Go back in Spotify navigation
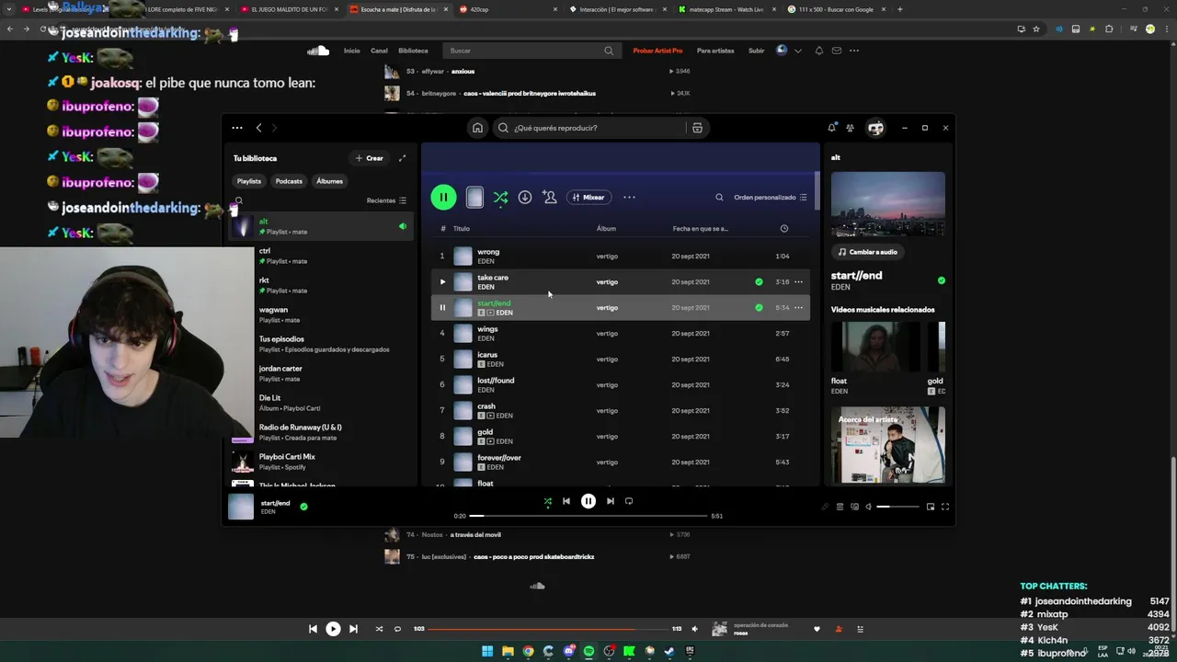 [x=258, y=128]
